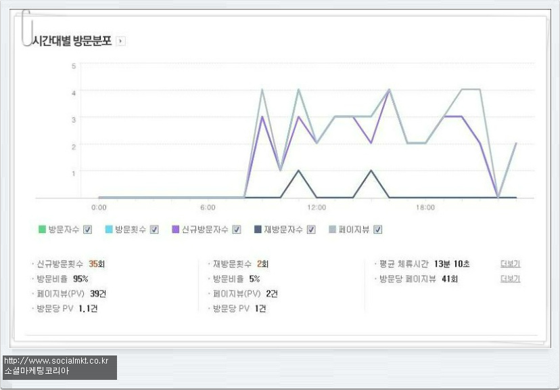560x390 pixels.
Task: Click the 방문당 PV 1.1건 value
Action: click(x=88, y=309)
